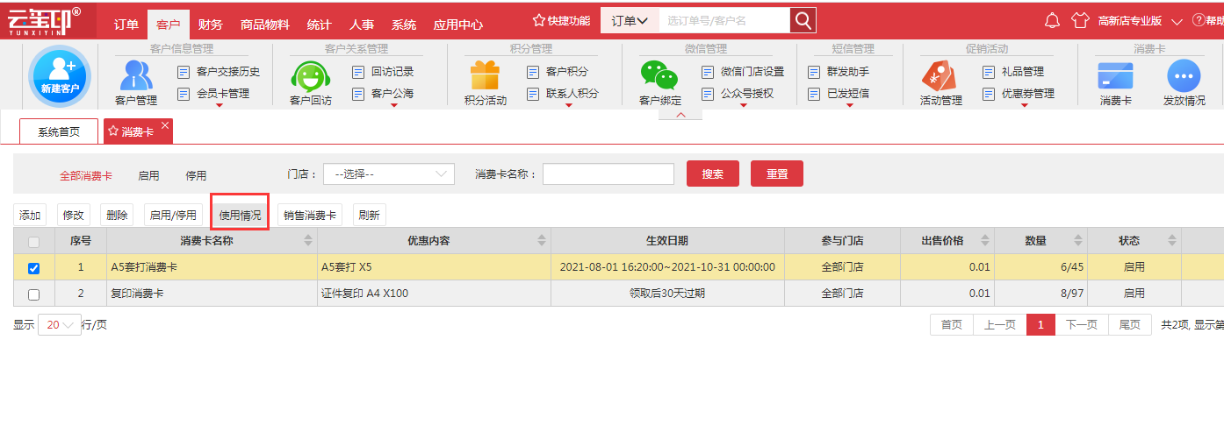
Task: Open 客户绑定 WeChat icon
Action: tap(659, 76)
